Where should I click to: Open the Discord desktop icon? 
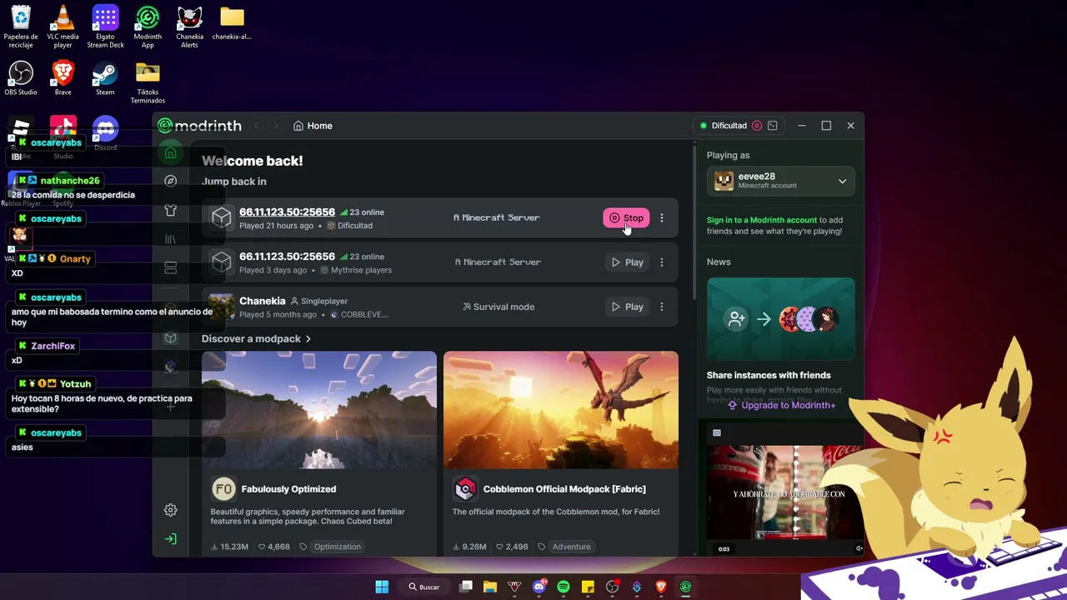click(x=105, y=133)
